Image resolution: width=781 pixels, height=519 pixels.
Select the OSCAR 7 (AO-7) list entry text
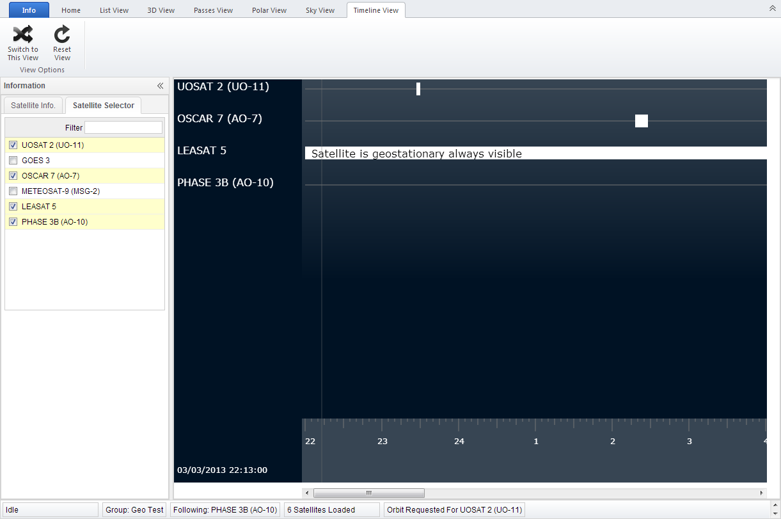[x=51, y=176]
